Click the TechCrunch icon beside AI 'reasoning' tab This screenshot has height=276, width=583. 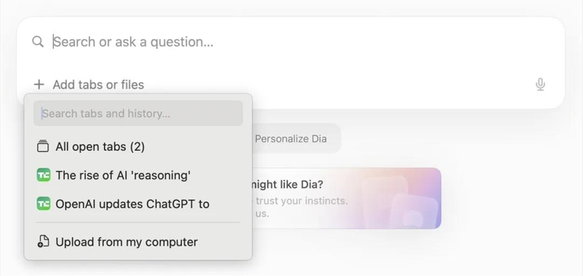tap(43, 175)
